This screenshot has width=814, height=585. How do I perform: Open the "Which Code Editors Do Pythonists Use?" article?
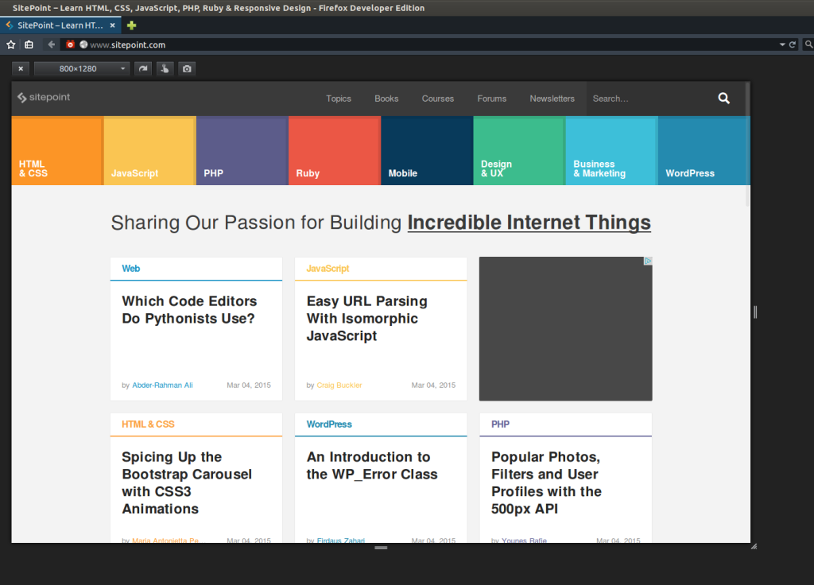189,310
